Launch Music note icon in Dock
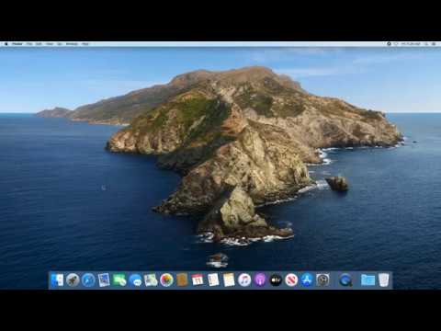This screenshot has width=441, height=331. pos(244,280)
